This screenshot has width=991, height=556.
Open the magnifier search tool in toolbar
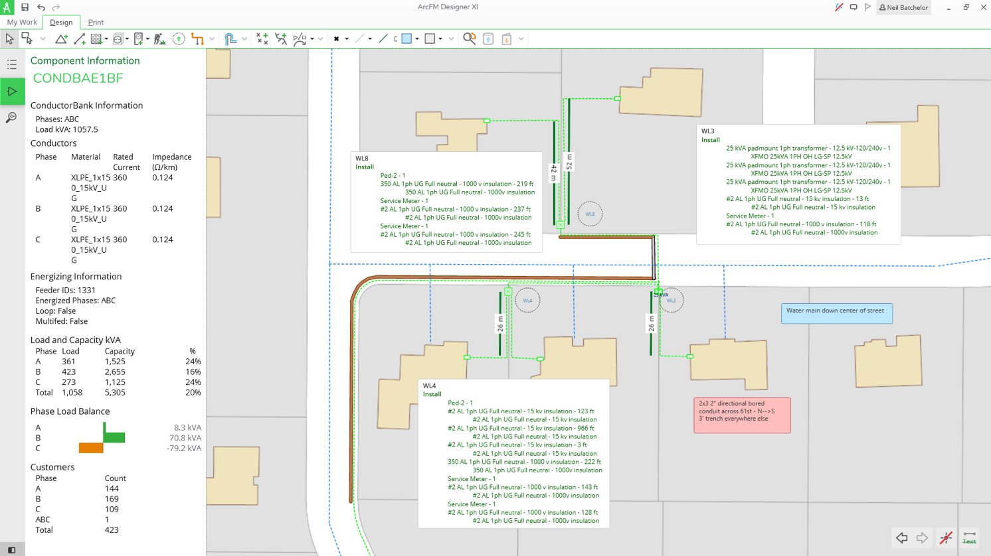click(470, 39)
